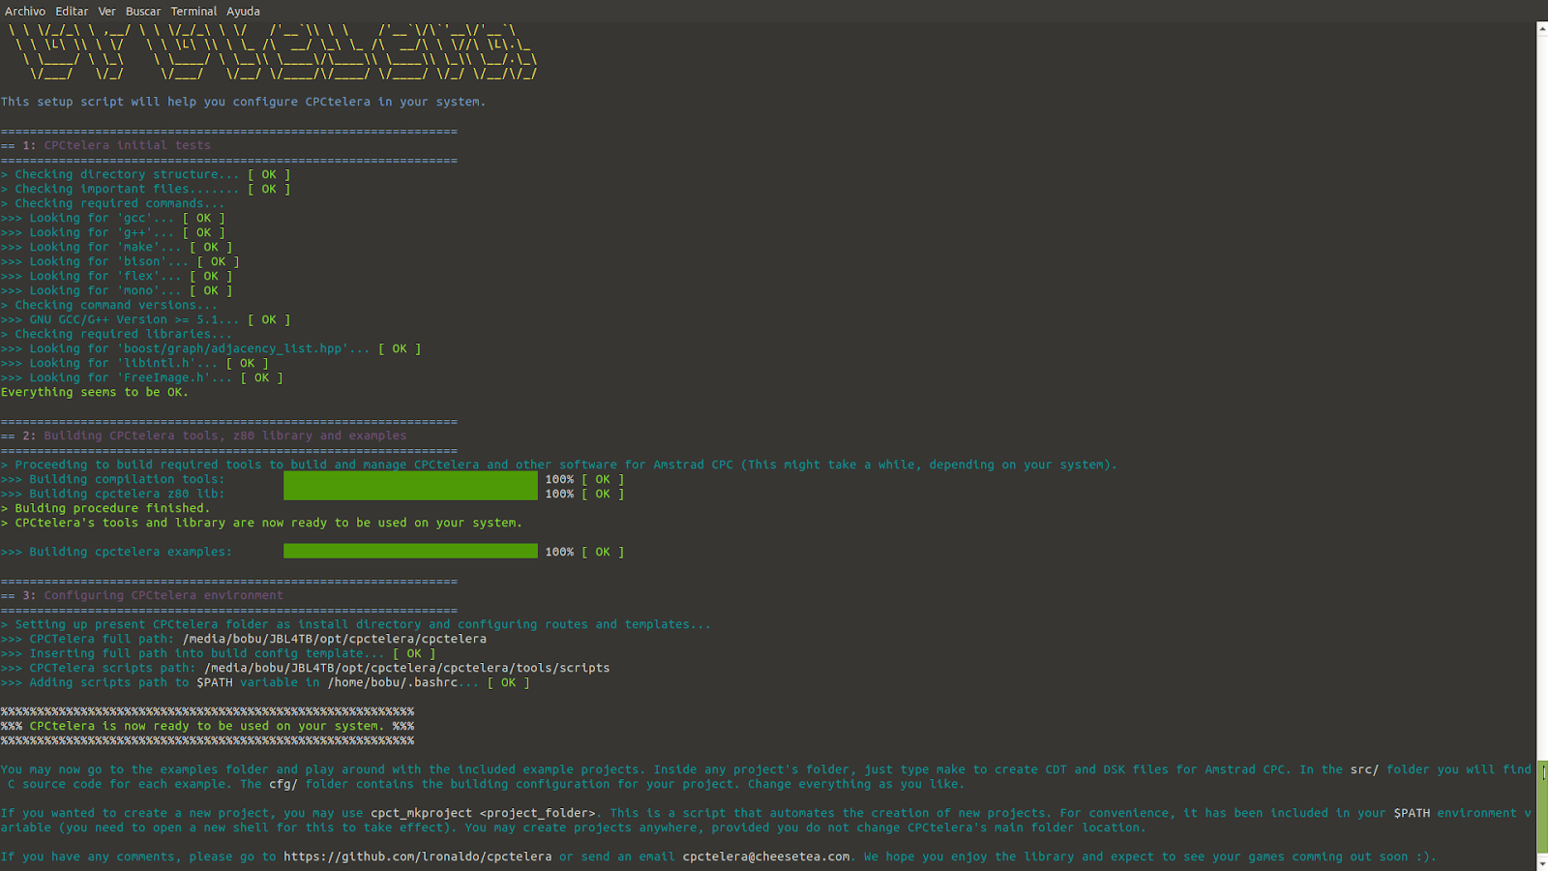Viewport: 1548px width, 871px height.
Task: Click the 'FreeImage.h' library name
Action: click(164, 377)
